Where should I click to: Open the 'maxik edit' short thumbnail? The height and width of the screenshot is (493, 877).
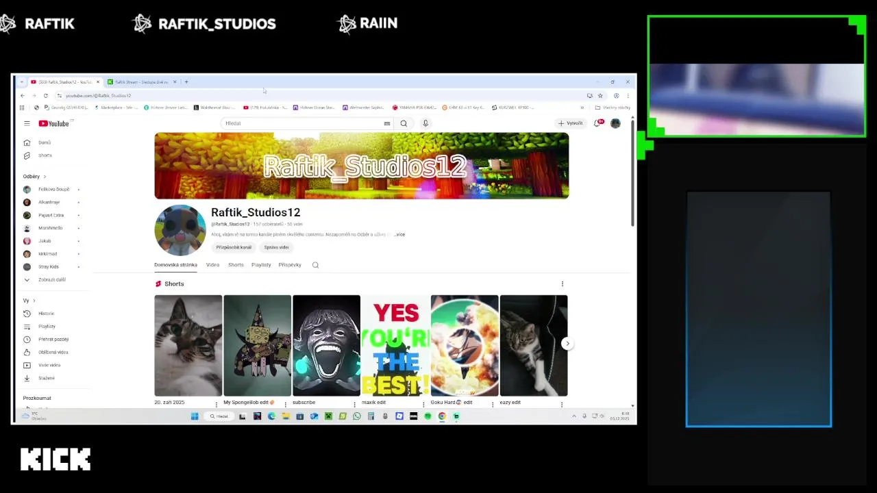395,346
